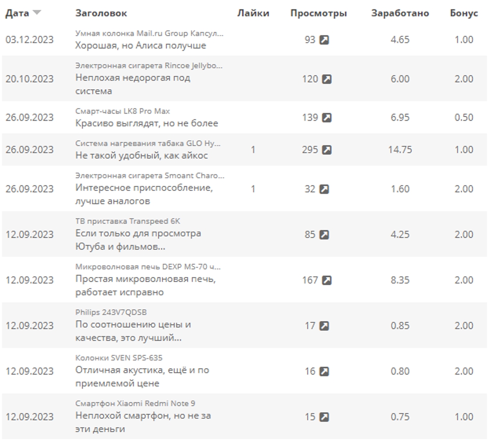The width and height of the screenshot is (489, 440).
Task: Open review 'Неплохой смартфон, но не за эти деньги'
Action: pyautogui.click(x=143, y=422)
